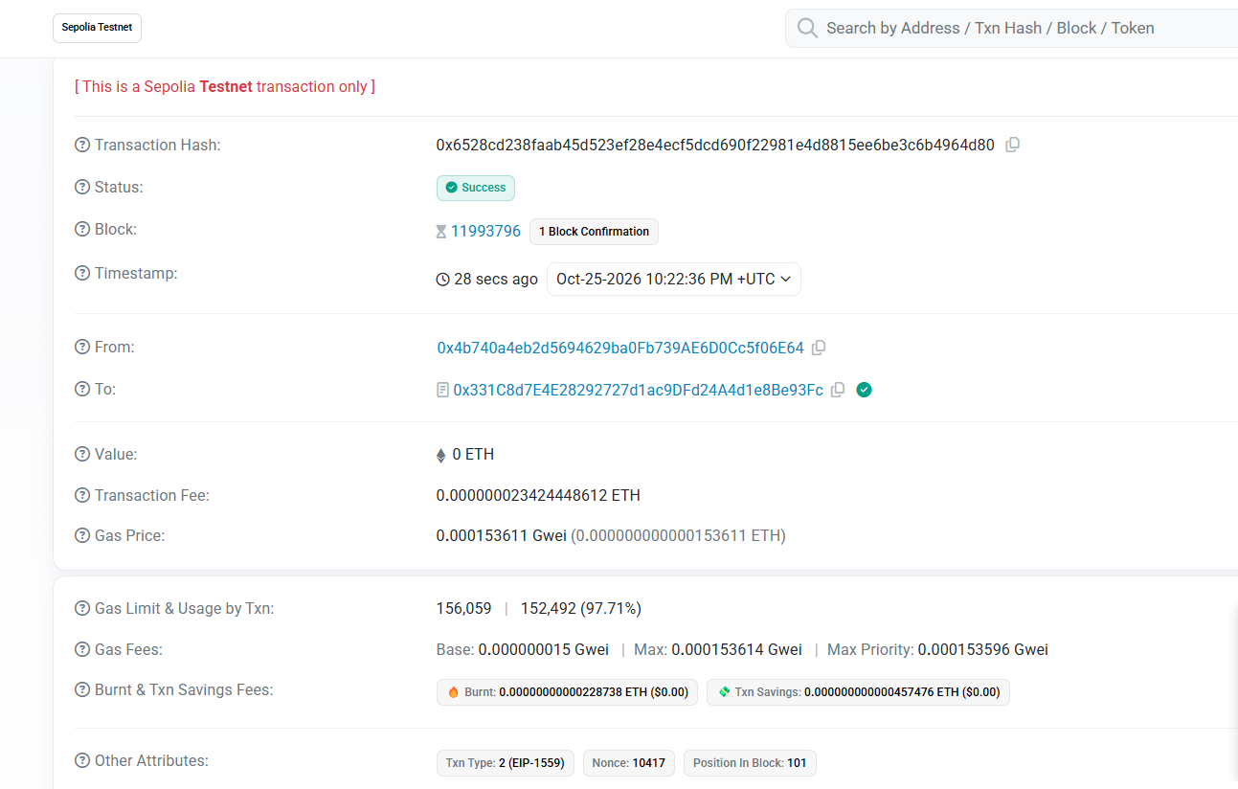1238x789 pixels.
Task: Click help icon next to Timestamp
Action: tap(82, 274)
